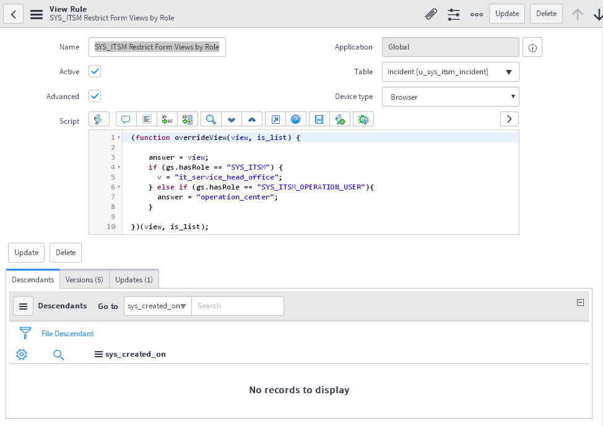
Task: Click the format code icon
Action: tap(146, 119)
